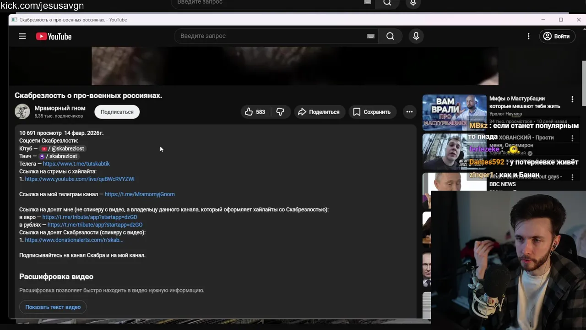Open Мифы о Мастурбации video title
This screenshot has width=586, height=330.
[x=525, y=102]
